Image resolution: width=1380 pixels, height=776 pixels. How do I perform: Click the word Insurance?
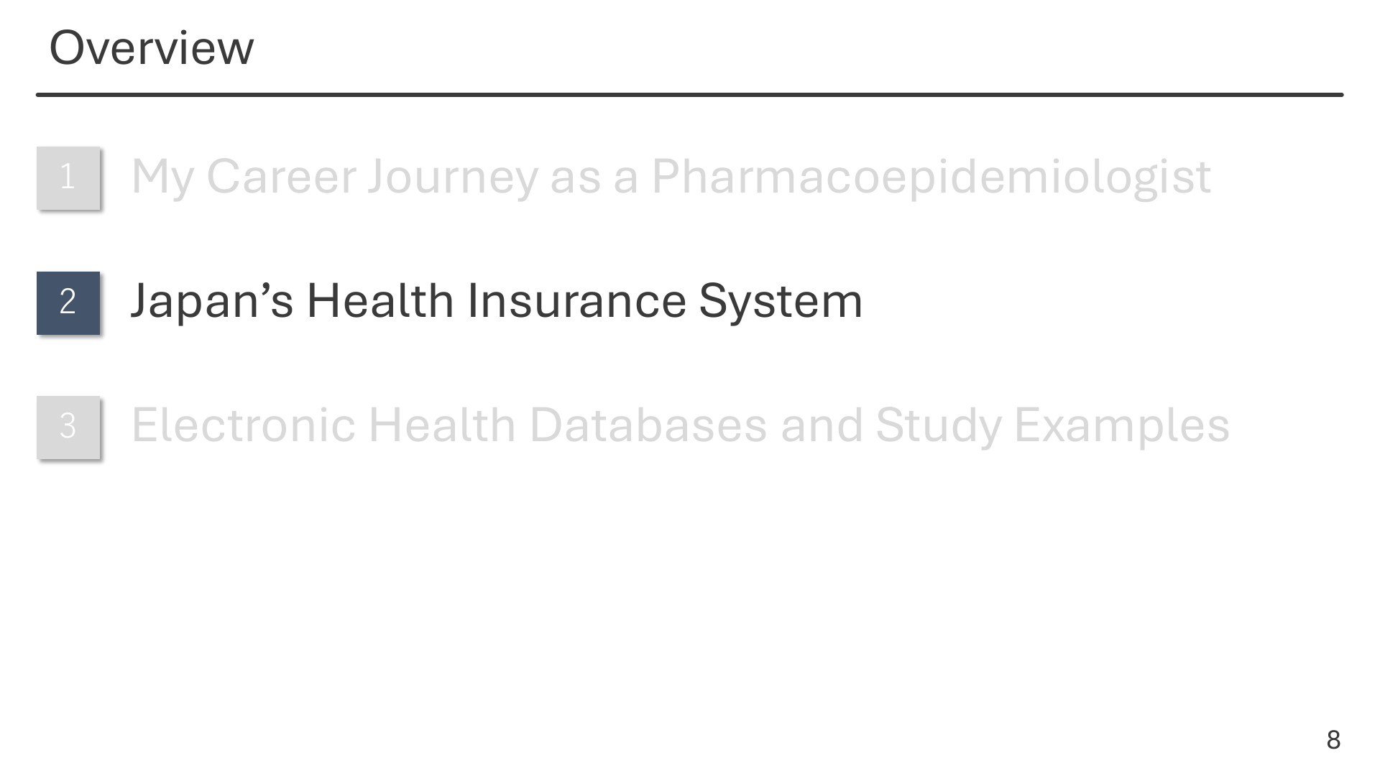[x=576, y=301]
